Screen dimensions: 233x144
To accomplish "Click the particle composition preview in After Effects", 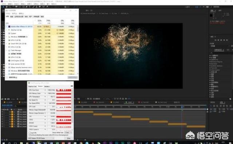I will pyautogui.click(x=129, y=56).
